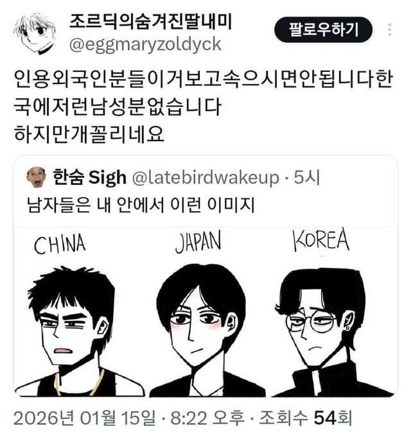This screenshot has height=439, width=411.
Task: Select the CHINA character drawing
Action: coord(79,331)
